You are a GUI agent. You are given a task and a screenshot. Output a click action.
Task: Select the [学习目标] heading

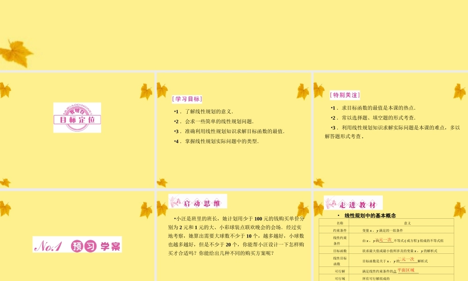point(187,99)
